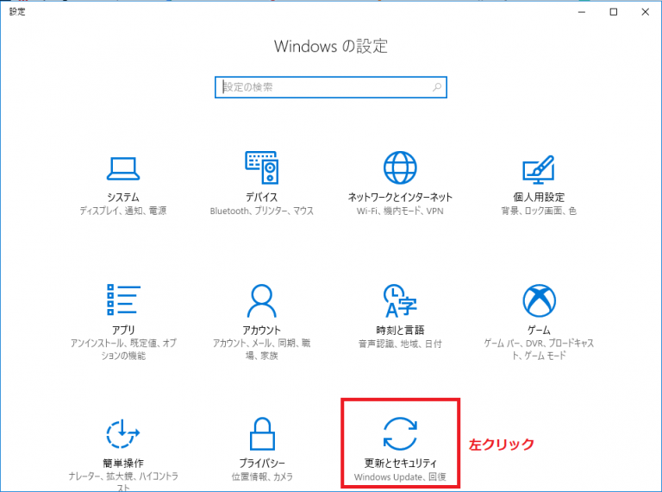Click the ゲーム label
Viewport: 662px width, 492px height.
tap(539, 330)
